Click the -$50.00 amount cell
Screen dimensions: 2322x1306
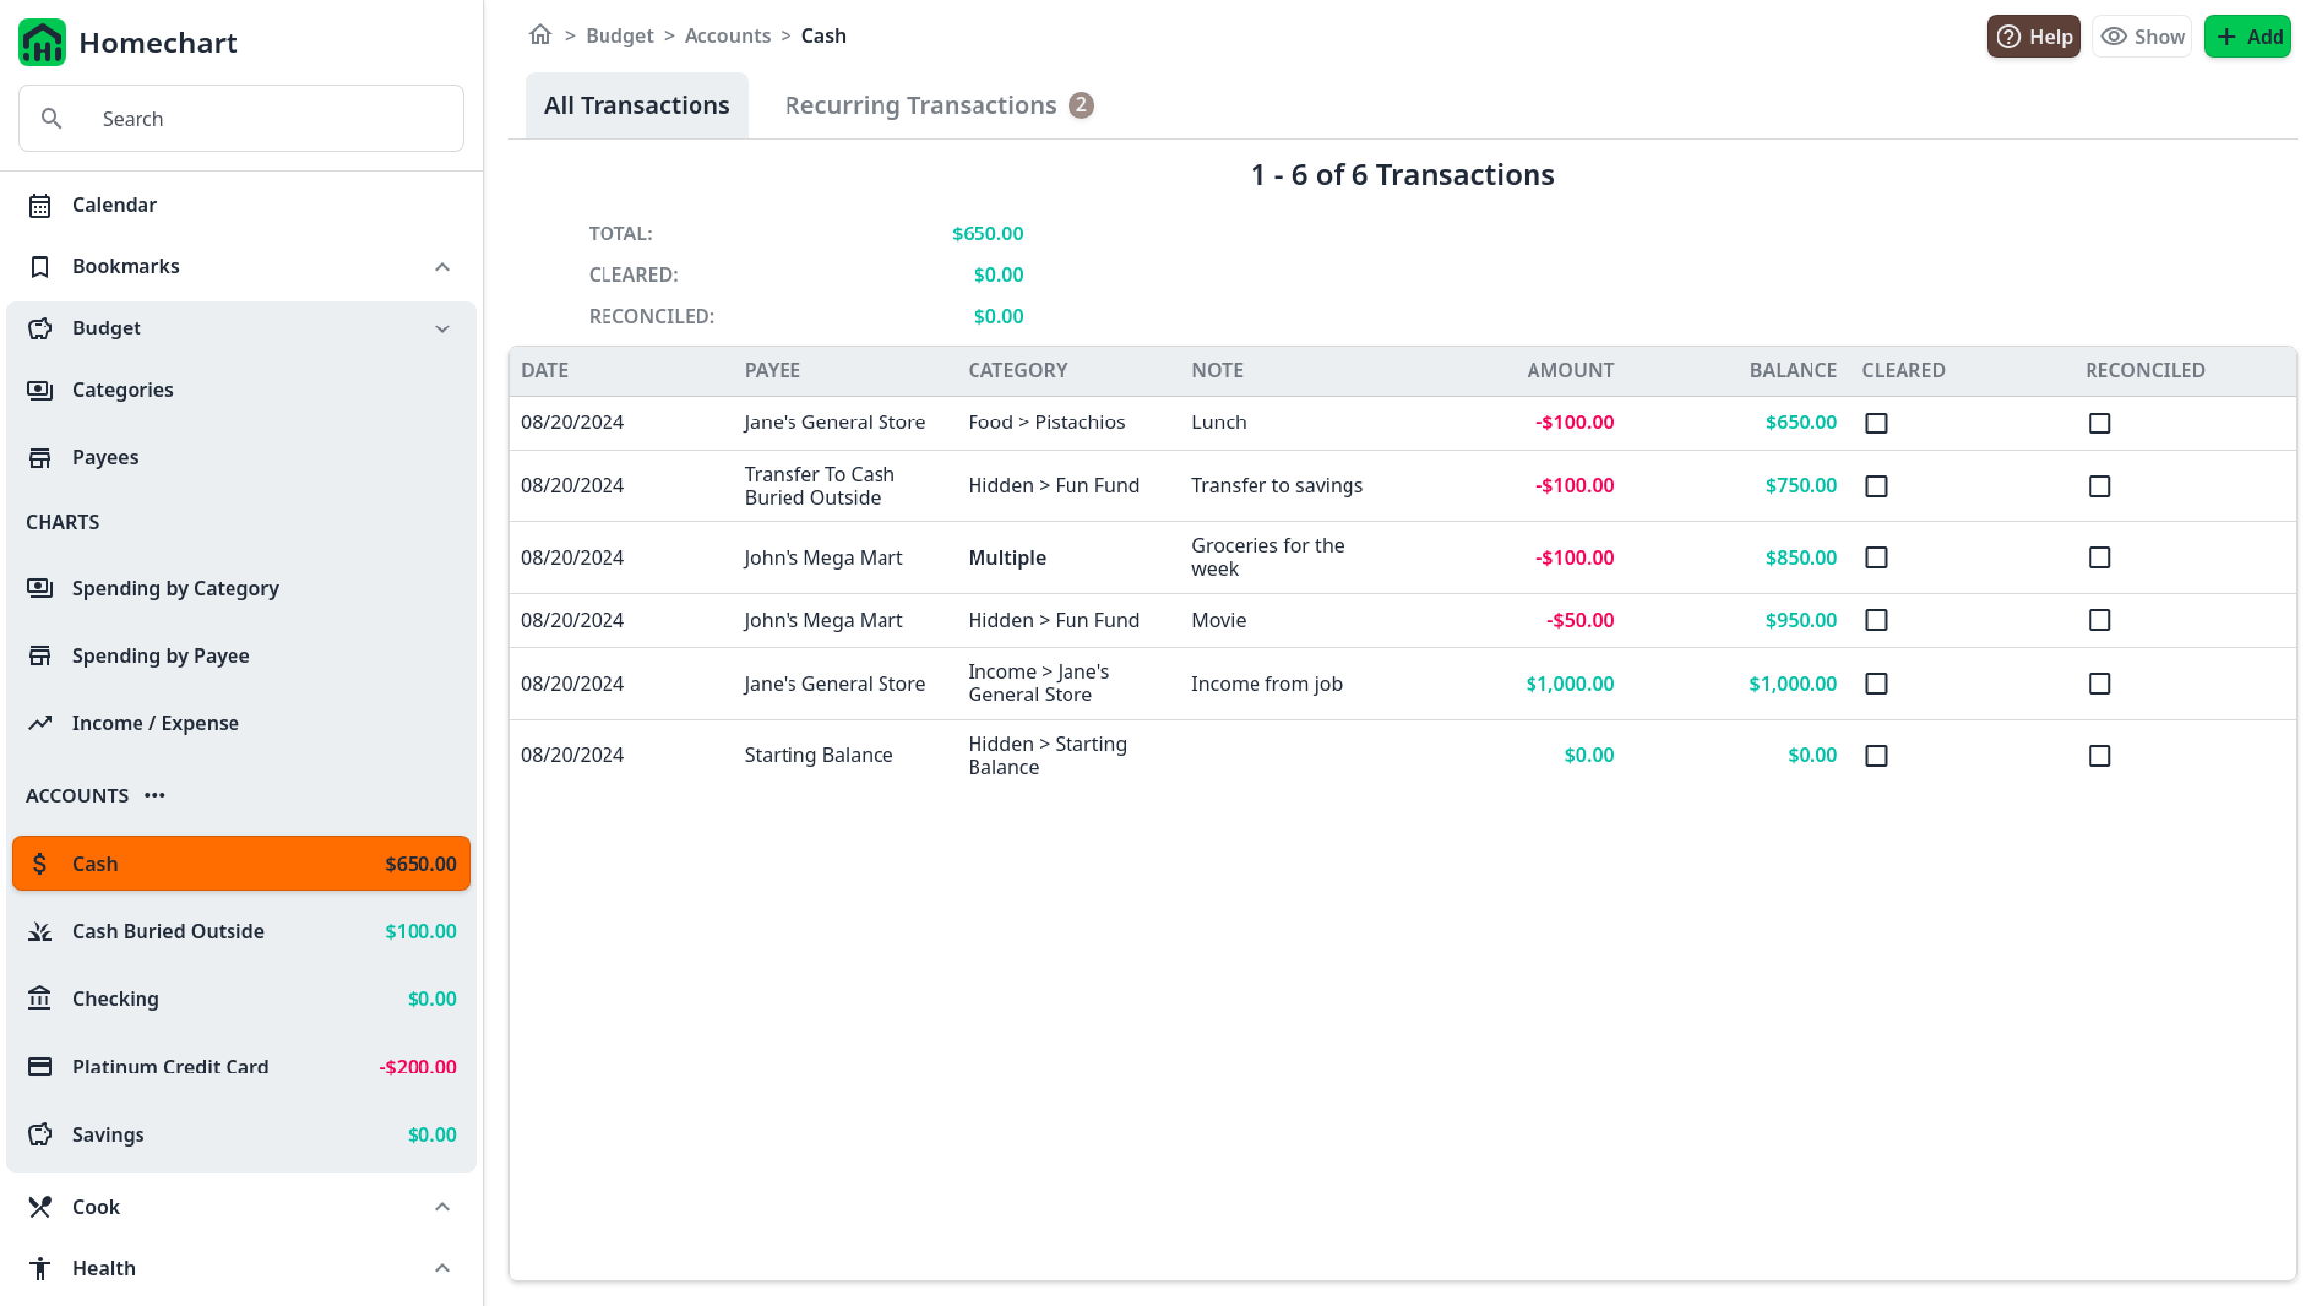point(1580,620)
